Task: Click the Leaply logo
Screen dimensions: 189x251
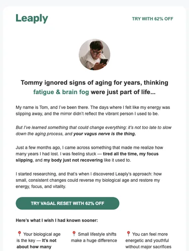Action: tap(32, 19)
